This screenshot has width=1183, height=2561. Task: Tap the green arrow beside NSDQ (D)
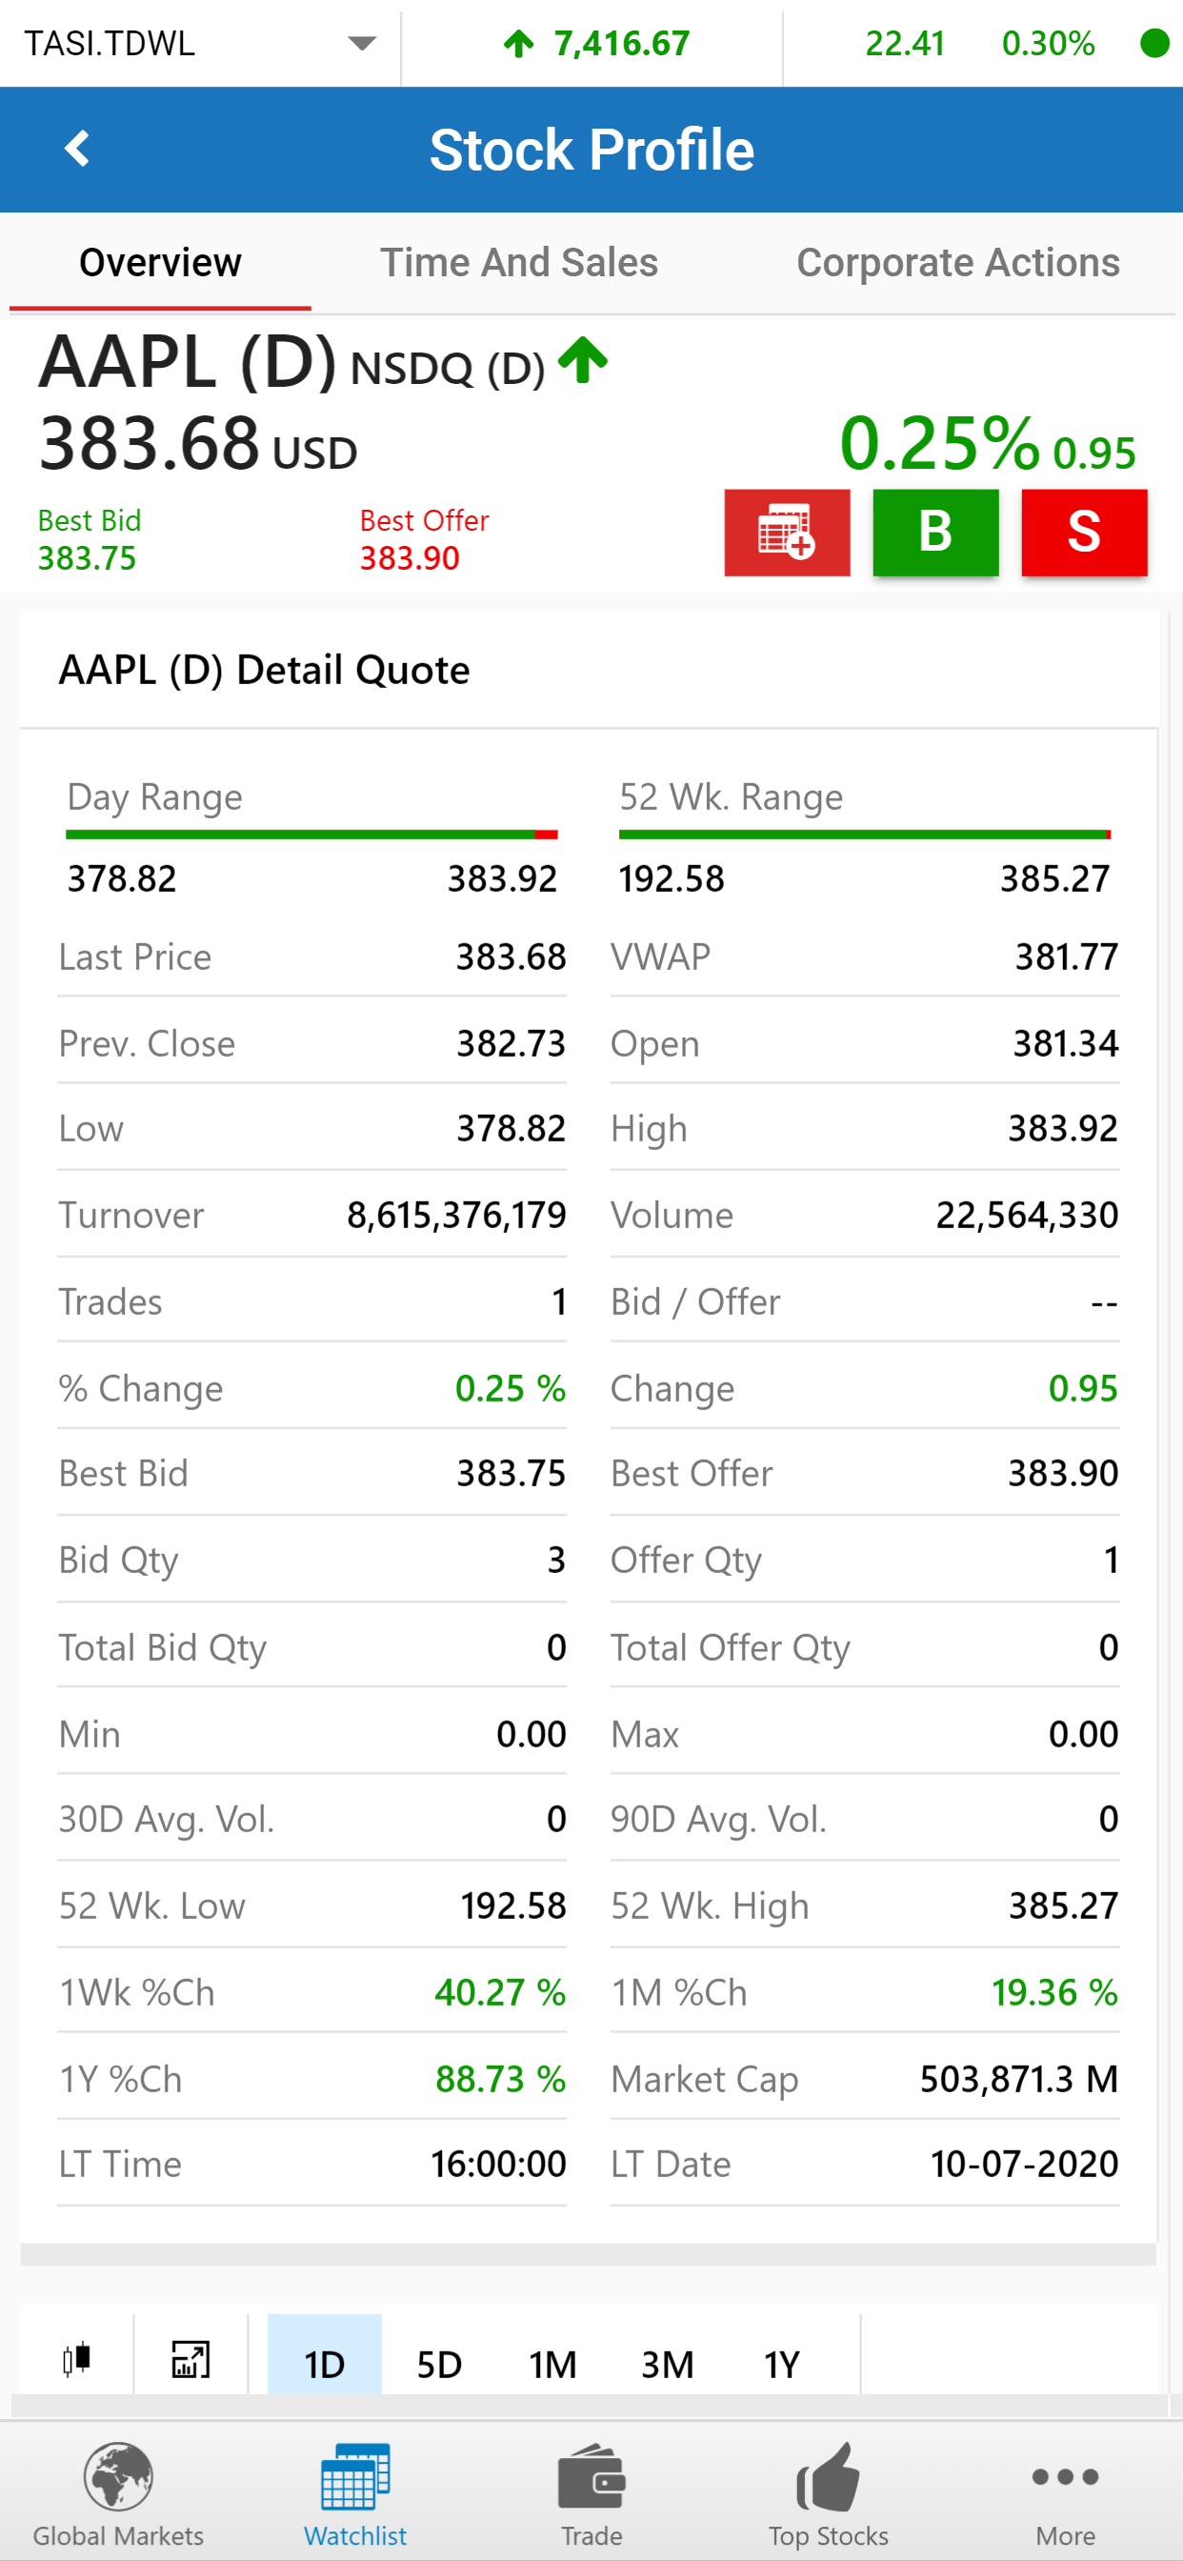583,360
